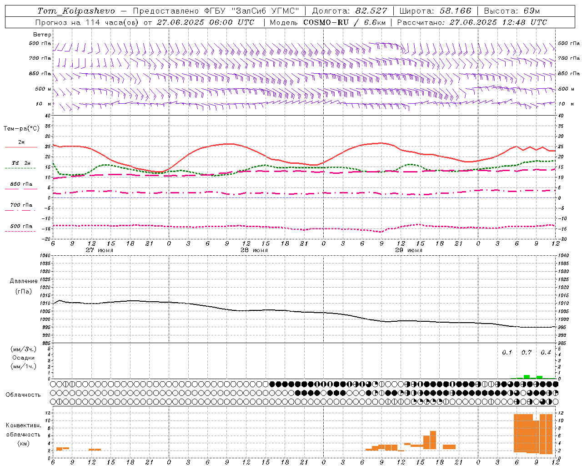Click the forecast text Прогноз на 114 часа(ов)
This screenshot has height=466, width=582.
[87, 22]
